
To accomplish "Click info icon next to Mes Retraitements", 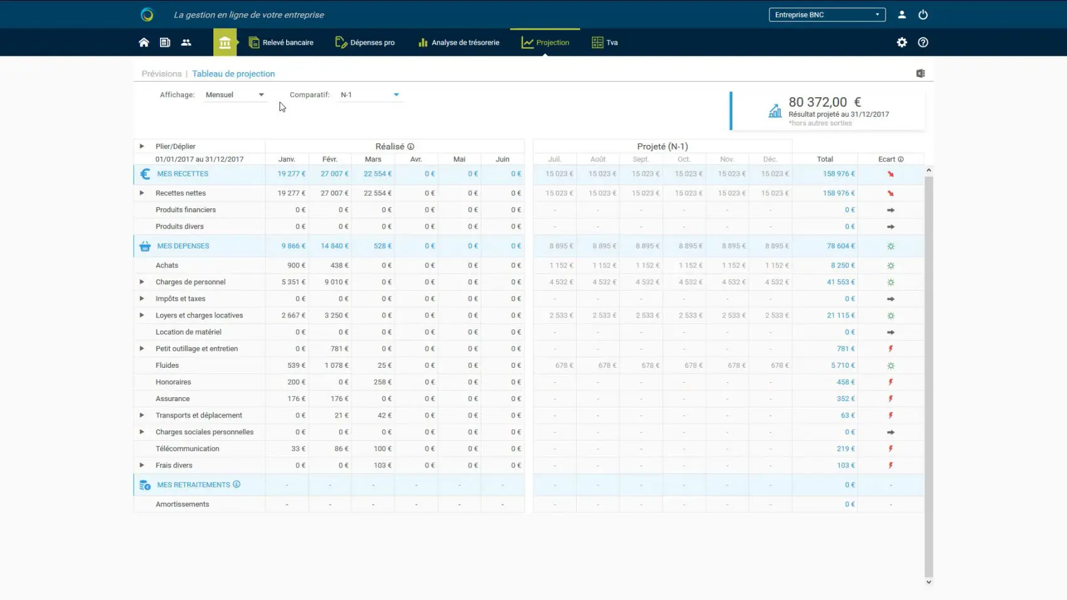I will click(237, 485).
